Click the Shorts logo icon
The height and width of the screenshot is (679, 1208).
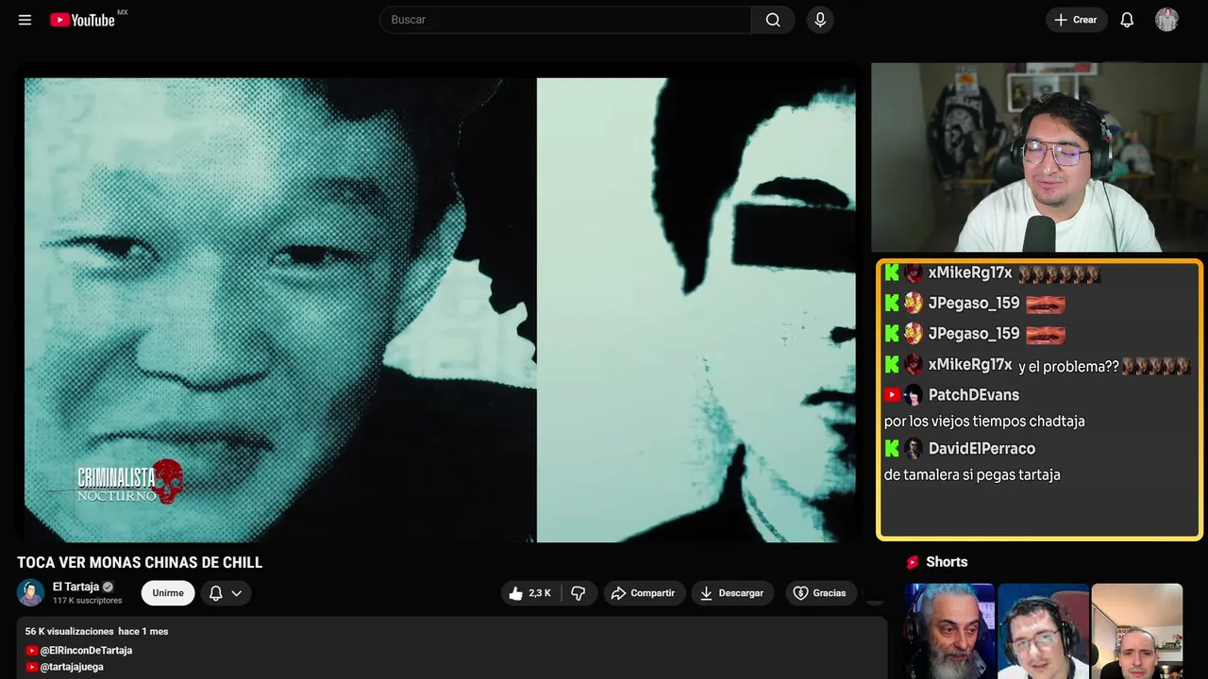[x=913, y=562]
